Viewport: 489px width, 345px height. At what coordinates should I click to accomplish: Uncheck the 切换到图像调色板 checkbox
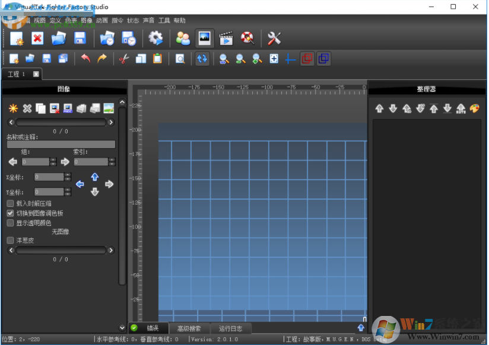pyautogui.click(x=10, y=213)
